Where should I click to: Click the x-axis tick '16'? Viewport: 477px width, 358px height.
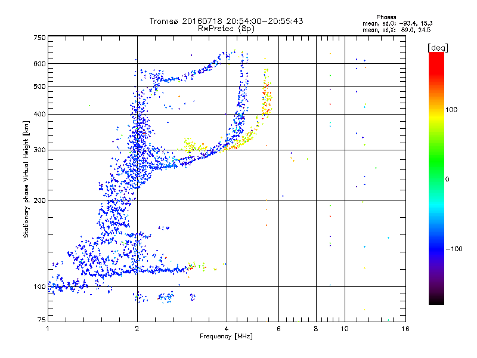(x=405, y=329)
